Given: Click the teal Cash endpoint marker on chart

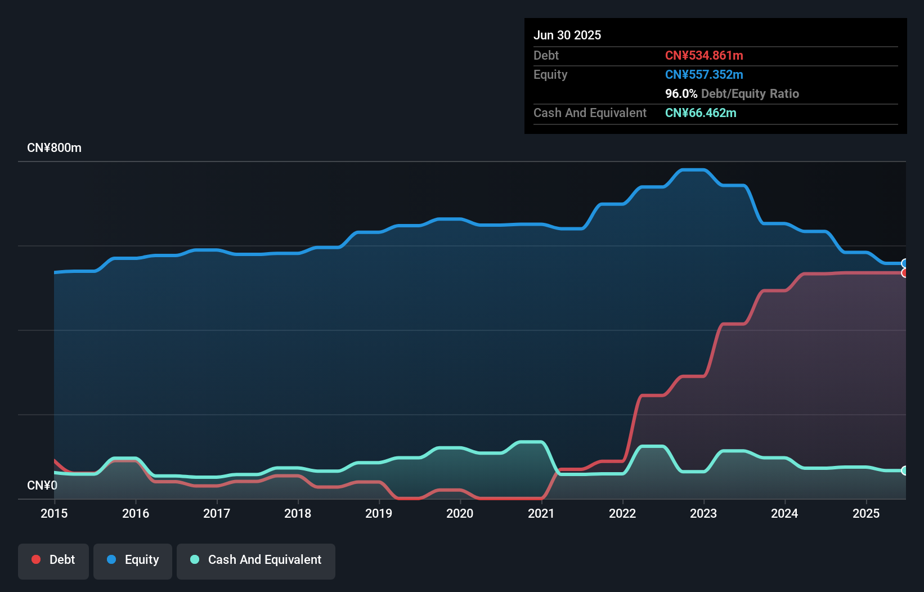Looking at the screenshot, I should [904, 470].
